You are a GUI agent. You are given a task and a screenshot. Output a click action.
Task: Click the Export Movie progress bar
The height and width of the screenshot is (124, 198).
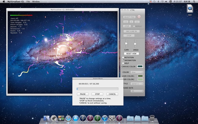tap(98, 89)
